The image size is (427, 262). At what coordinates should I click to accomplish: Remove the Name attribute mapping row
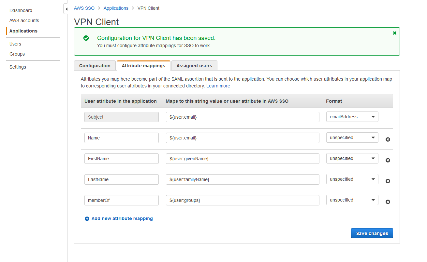[x=388, y=139]
